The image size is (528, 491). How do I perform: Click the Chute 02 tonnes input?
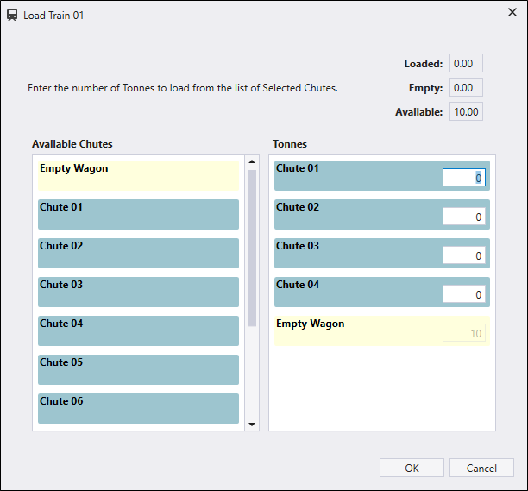point(463,217)
